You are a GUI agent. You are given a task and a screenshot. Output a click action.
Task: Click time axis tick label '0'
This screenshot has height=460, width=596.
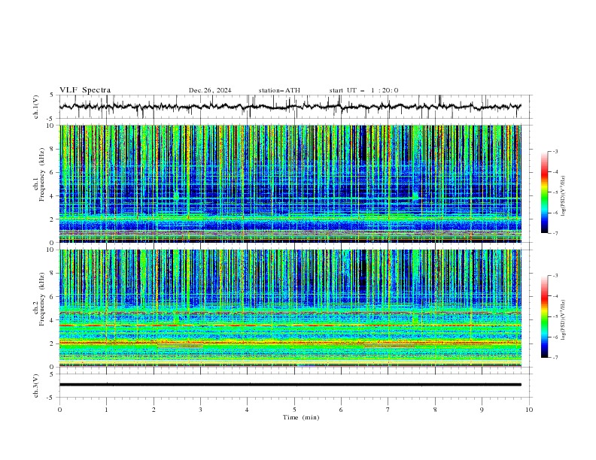click(x=59, y=410)
